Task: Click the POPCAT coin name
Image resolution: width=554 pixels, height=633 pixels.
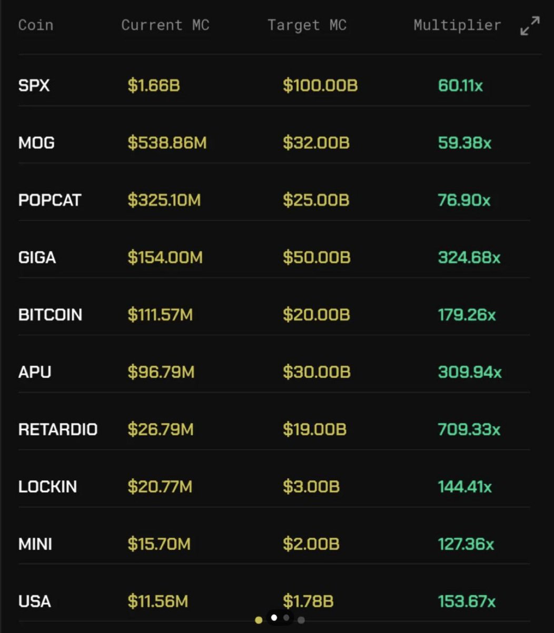Action: [x=50, y=200]
